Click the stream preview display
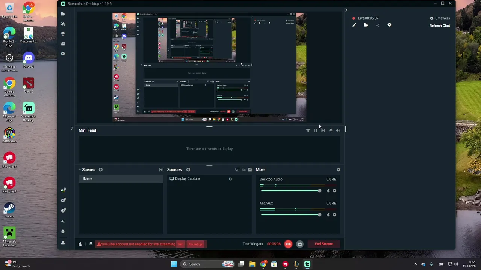481x270 pixels. coord(209,67)
